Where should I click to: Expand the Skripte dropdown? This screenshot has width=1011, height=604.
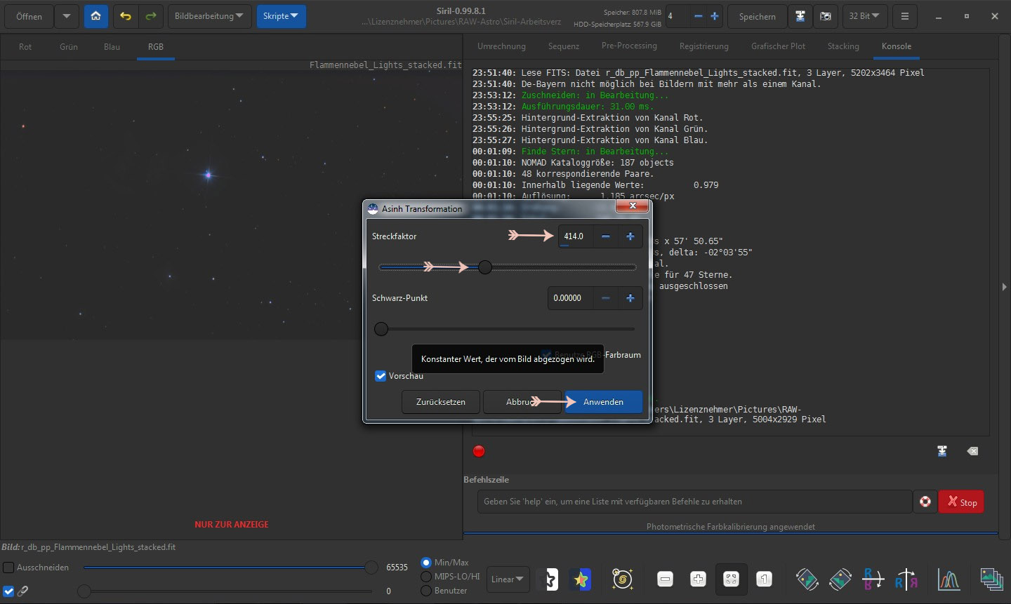click(281, 16)
